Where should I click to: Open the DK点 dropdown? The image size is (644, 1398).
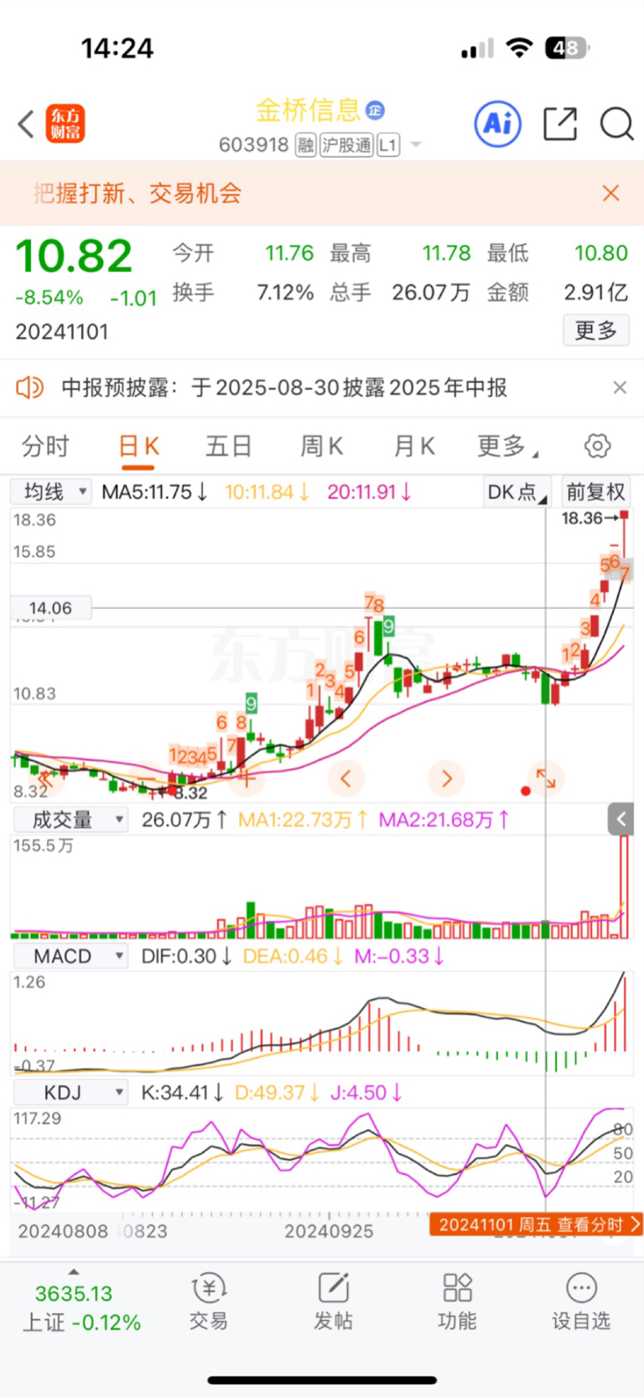tap(517, 491)
